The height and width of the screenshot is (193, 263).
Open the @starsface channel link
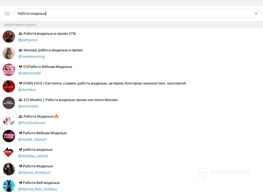27,90
